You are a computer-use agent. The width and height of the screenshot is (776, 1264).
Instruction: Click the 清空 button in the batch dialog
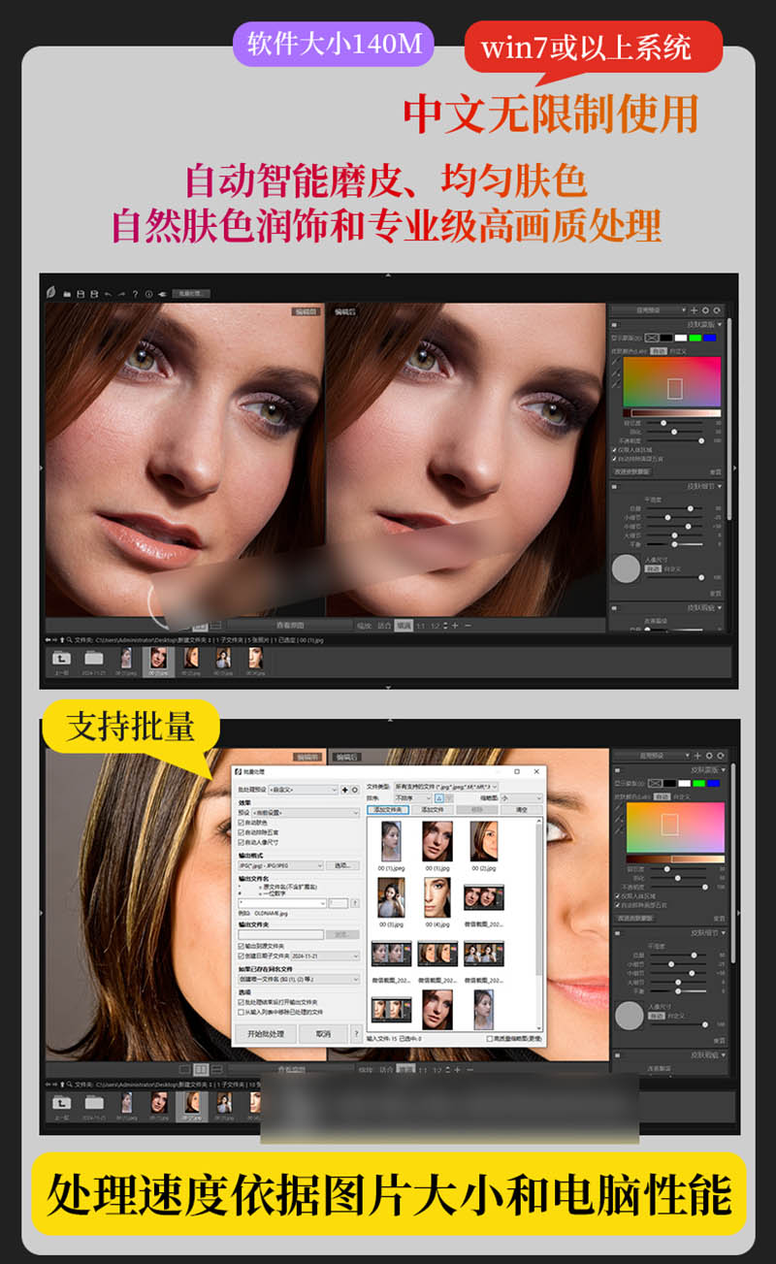point(522,810)
